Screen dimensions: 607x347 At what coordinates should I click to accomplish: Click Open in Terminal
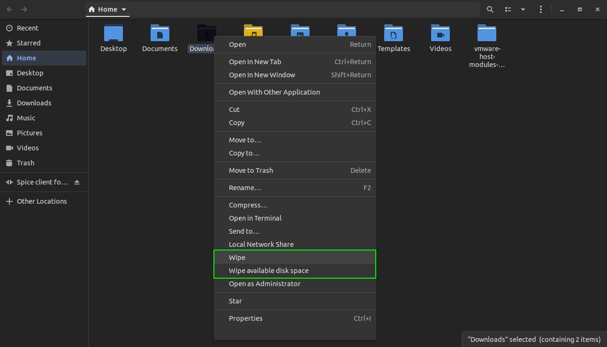click(255, 218)
